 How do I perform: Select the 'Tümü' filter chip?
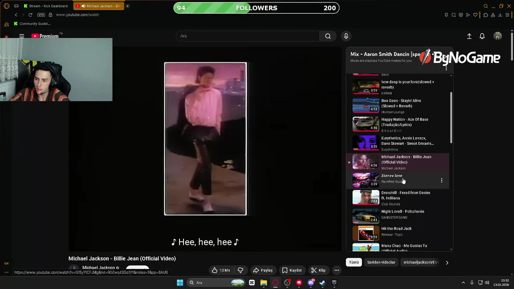[354, 263]
